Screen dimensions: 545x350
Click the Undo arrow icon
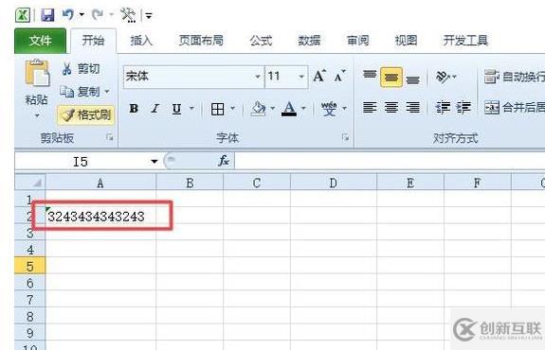point(68,14)
